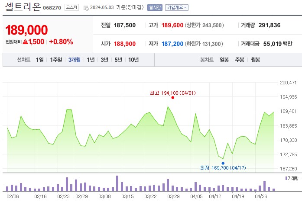
Task: Click the red up-triangle change icon
Action: (x=25, y=42)
